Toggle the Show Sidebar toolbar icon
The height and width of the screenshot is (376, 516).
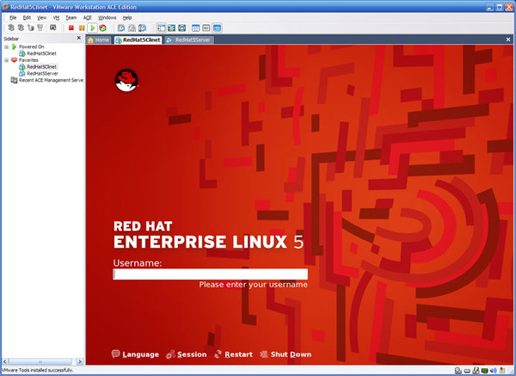pos(162,28)
